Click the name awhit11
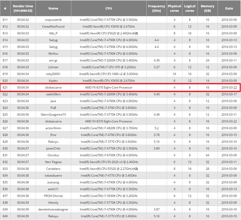 click(53, 189)
